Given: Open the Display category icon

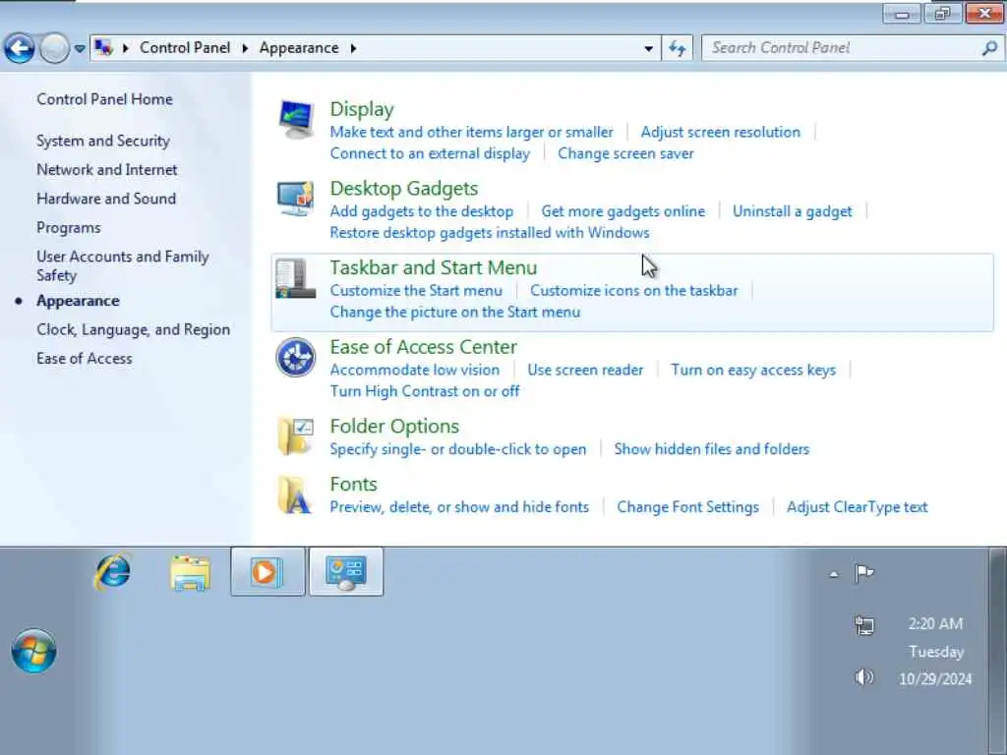Looking at the screenshot, I should [x=296, y=119].
